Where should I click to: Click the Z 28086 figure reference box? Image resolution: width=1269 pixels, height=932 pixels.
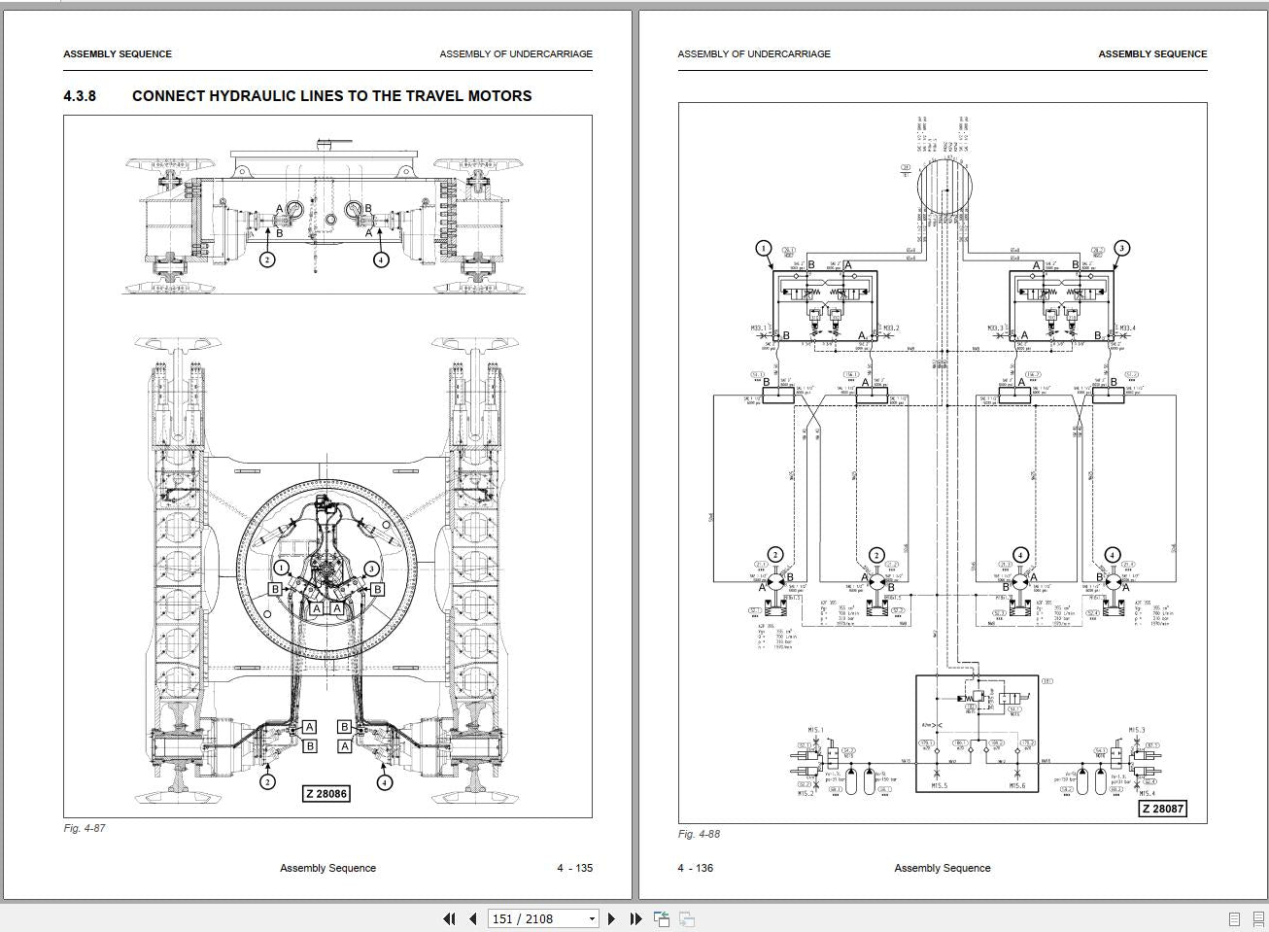click(x=326, y=794)
